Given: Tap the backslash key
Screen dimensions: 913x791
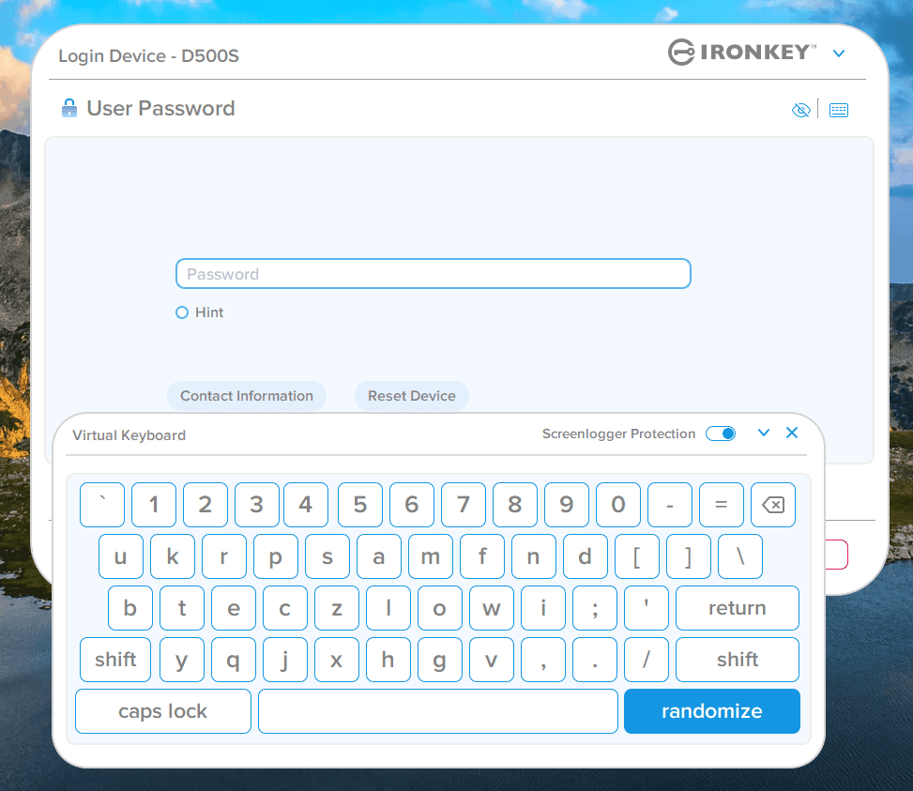Looking at the screenshot, I should coord(740,556).
